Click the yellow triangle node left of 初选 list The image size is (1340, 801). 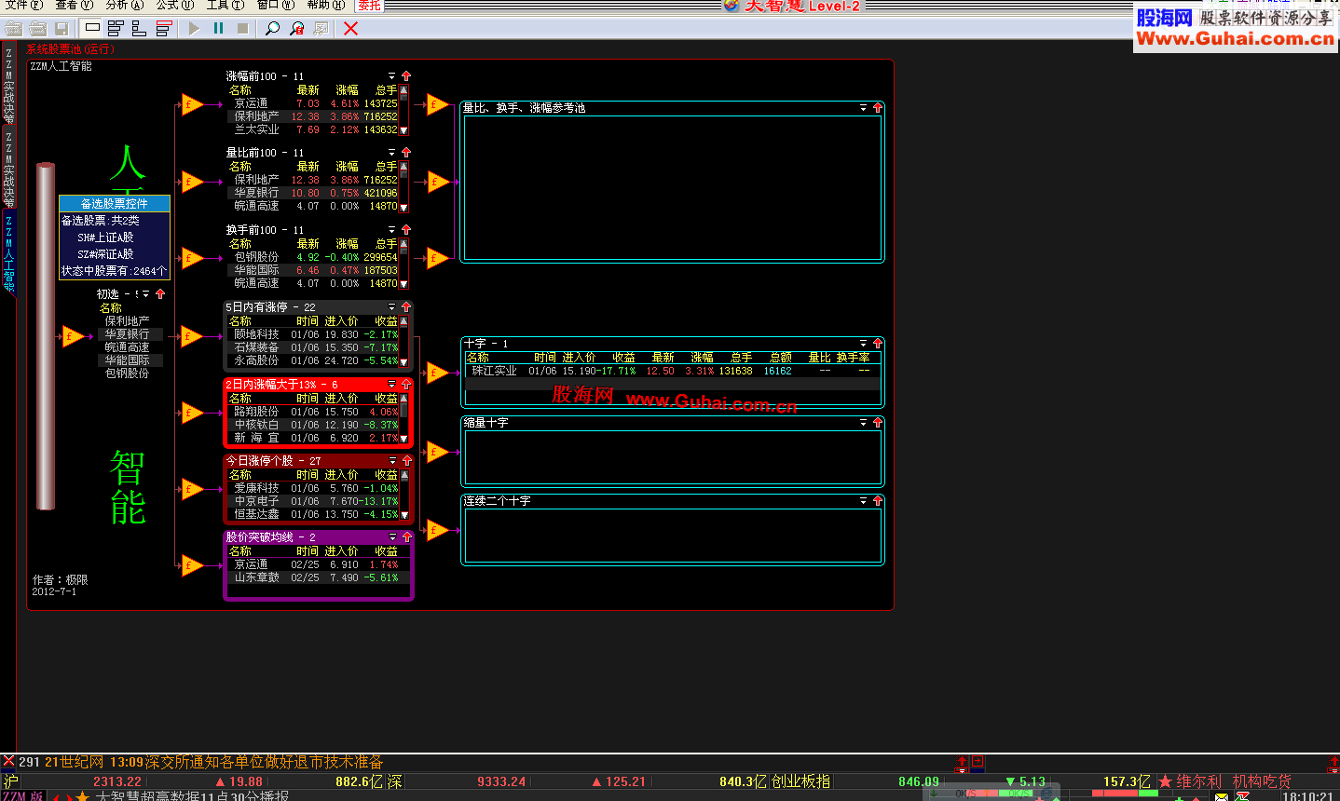[74, 335]
